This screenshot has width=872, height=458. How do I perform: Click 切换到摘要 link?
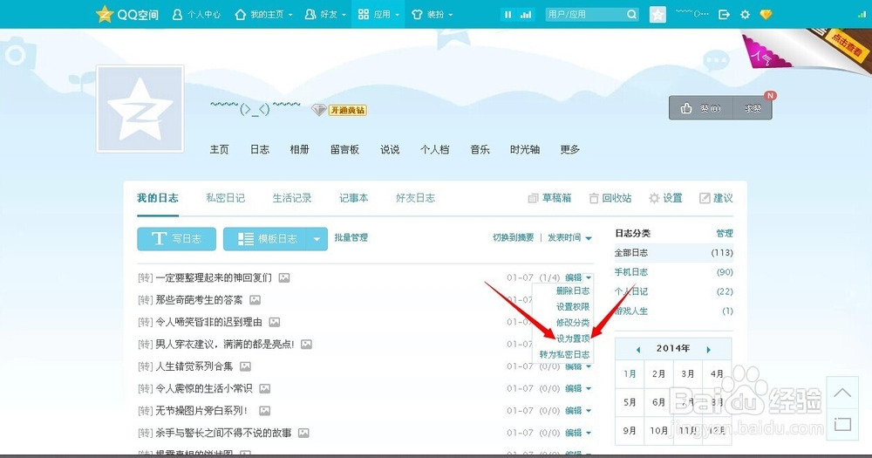click(513, 237)
